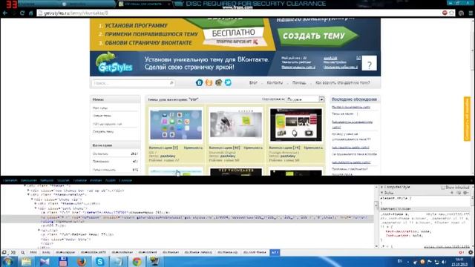Click the question mark avatar box
The height and width of the screenshot is (267, 475).
370,64
